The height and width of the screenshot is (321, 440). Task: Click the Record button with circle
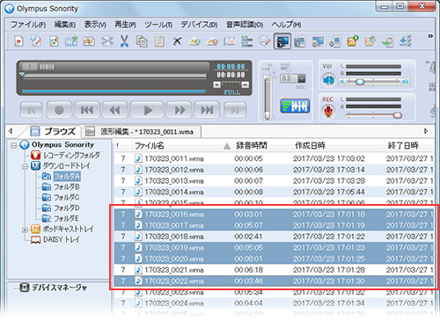click(x=59, y=110)
